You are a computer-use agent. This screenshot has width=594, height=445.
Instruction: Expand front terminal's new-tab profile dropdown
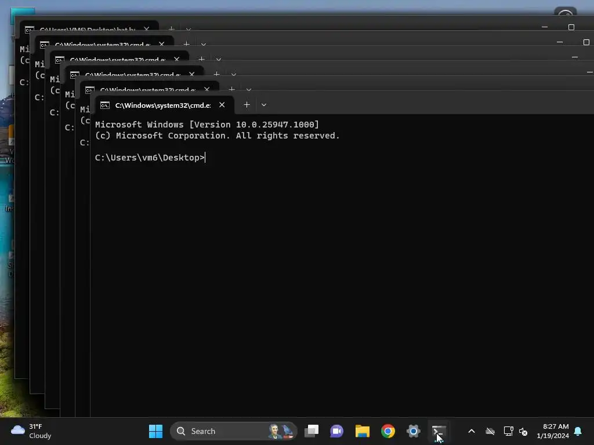(x=264, y=105)
